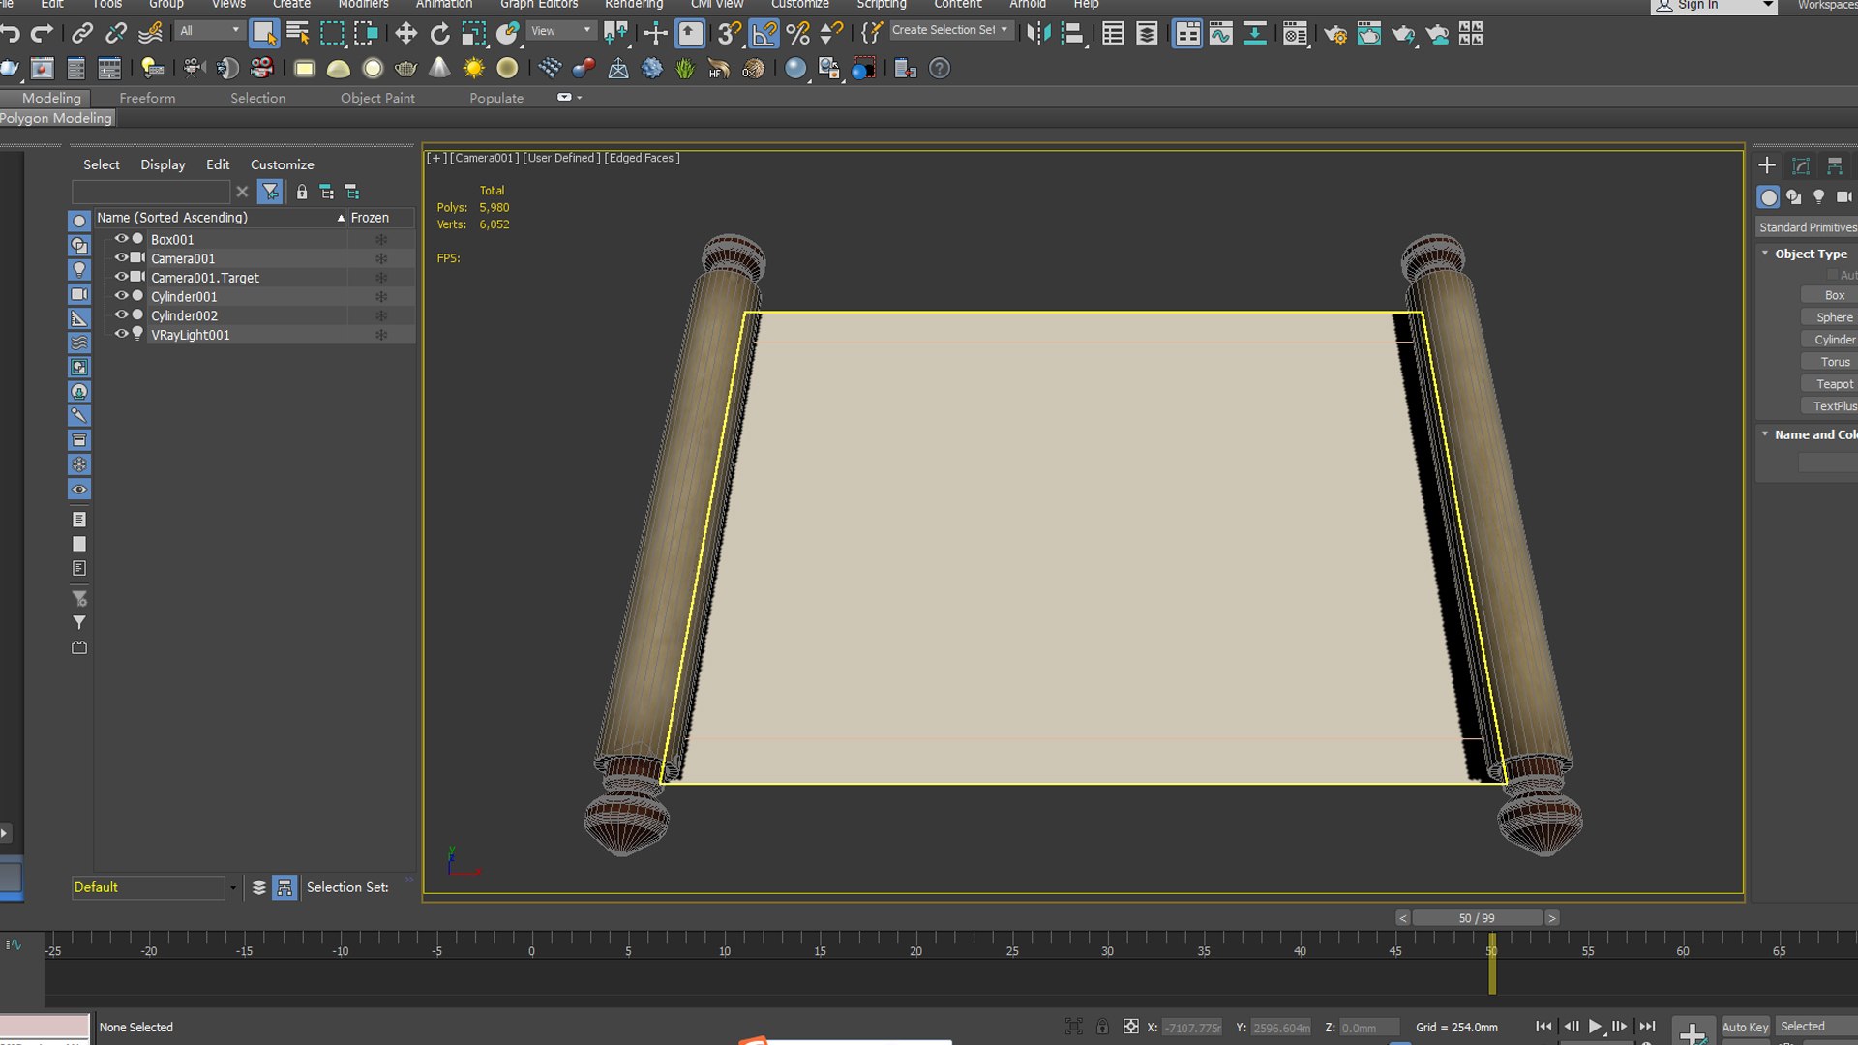1858x1045 pixels.
Task: Toggle visibility of Cylinder002
Action: point(121,315)
